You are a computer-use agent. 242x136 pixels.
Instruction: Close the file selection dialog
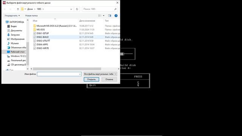click(x=117, y=3)
